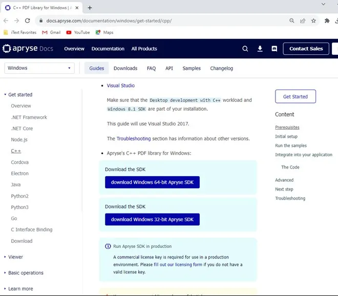Viewport: 338px width, 296px height.
Task: Expand the Basic operations section
Action: (x=24, y=273)
